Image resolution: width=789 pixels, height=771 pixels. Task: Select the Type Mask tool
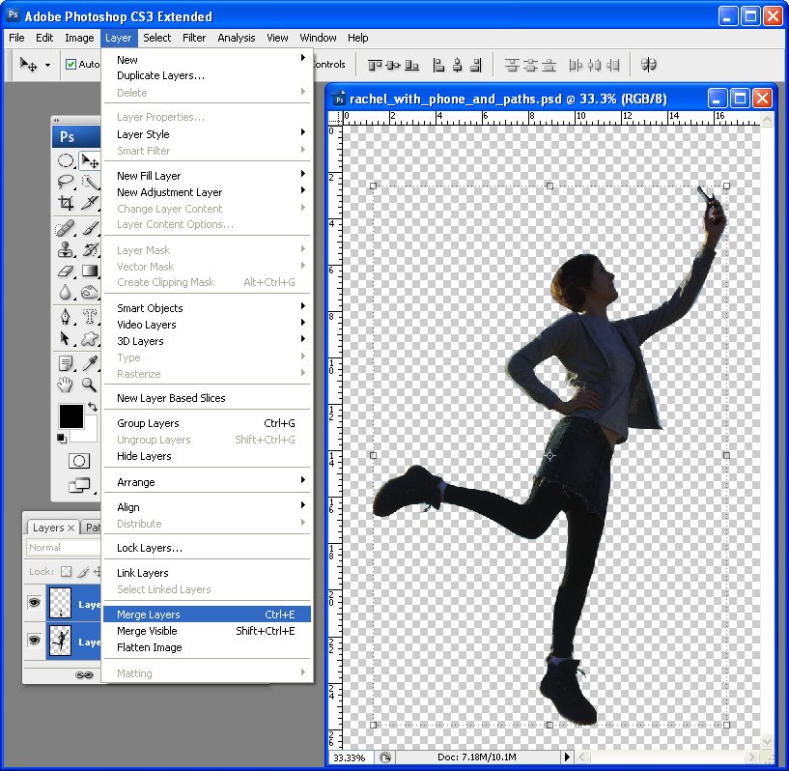[90, 317]
